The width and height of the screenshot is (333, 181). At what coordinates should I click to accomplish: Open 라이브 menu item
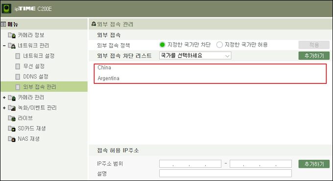click(x=25, y=118)
